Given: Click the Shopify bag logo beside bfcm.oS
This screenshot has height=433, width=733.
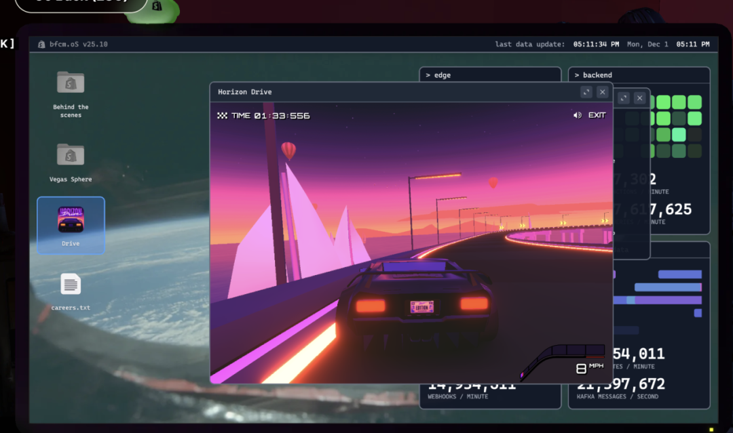Looking at the screenshot, I should [x=41, y=44].
